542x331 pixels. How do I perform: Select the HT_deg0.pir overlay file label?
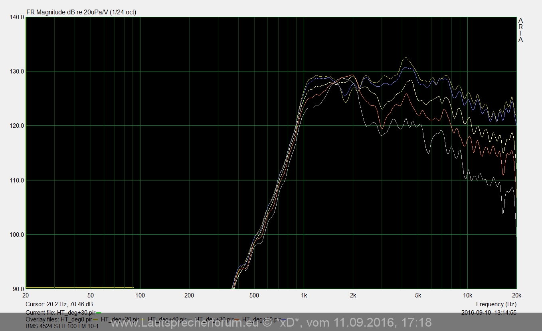click(x=76, y=319)
